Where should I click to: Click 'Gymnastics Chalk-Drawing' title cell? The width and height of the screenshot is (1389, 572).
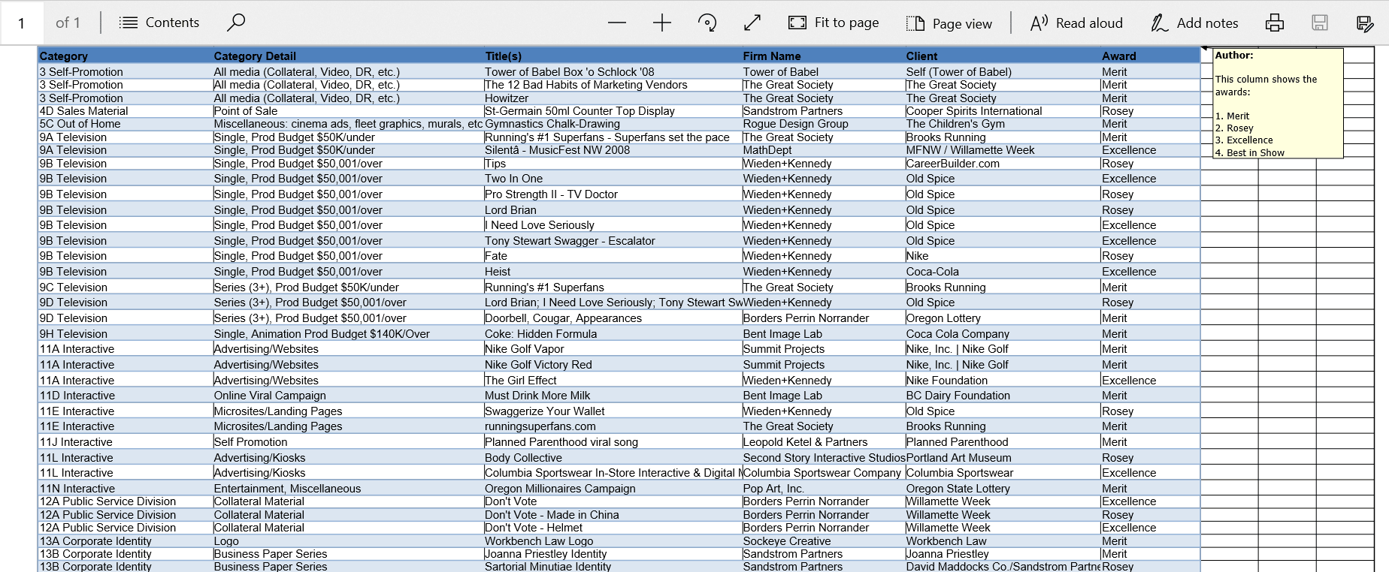coord(552,124)
